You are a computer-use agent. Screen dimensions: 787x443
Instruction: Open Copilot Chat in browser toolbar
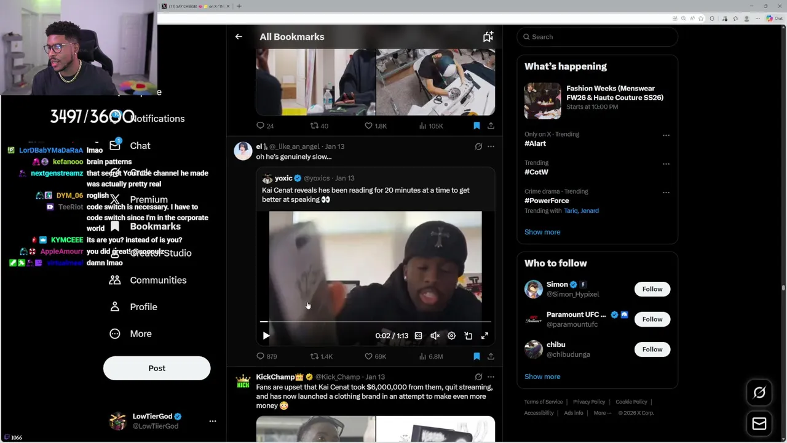[x=774, y=18]
